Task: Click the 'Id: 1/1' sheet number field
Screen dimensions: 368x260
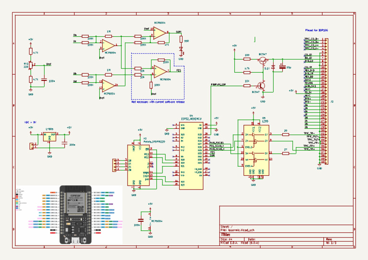Action: (331, 243)
